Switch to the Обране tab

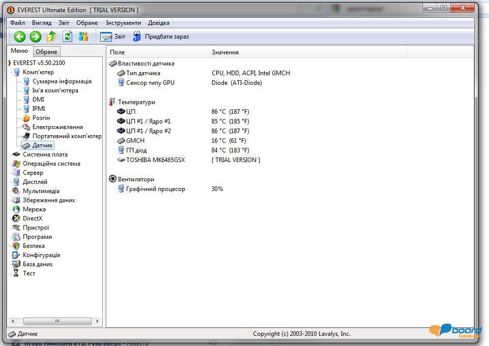(46, 52)
